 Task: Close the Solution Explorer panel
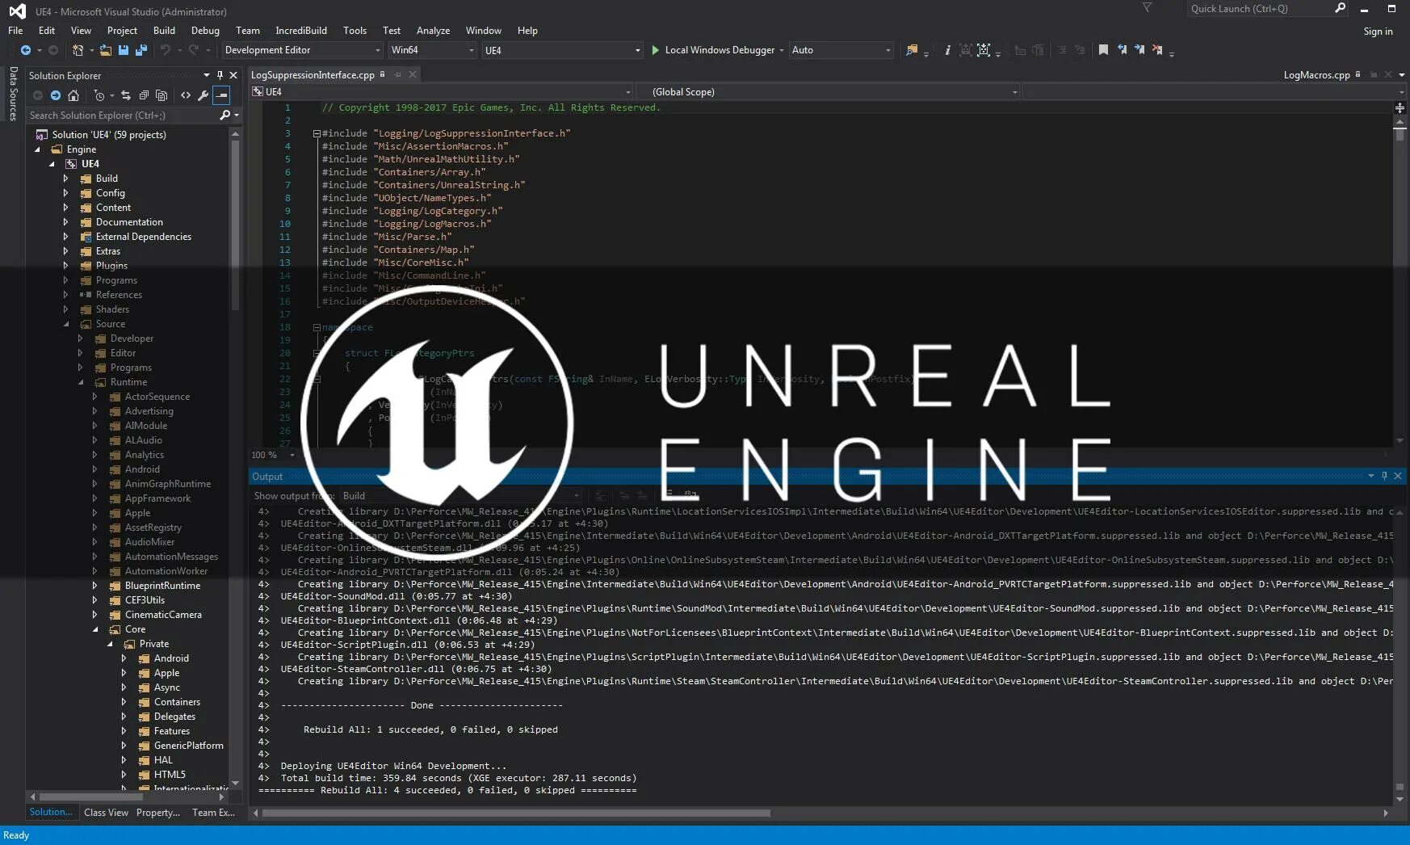pyautogui.click(x=233, y=75)
